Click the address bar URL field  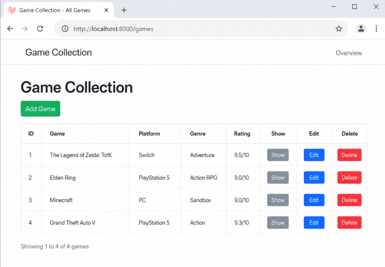coord(201,29)
